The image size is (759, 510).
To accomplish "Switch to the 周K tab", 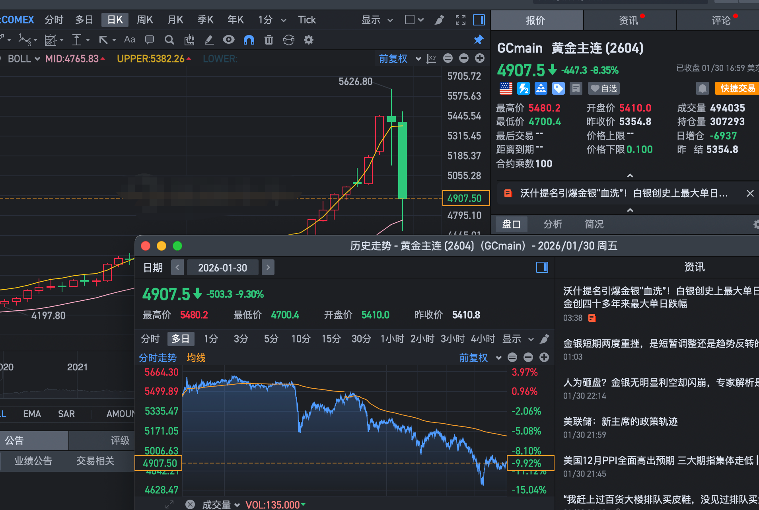I will (145, 20).
